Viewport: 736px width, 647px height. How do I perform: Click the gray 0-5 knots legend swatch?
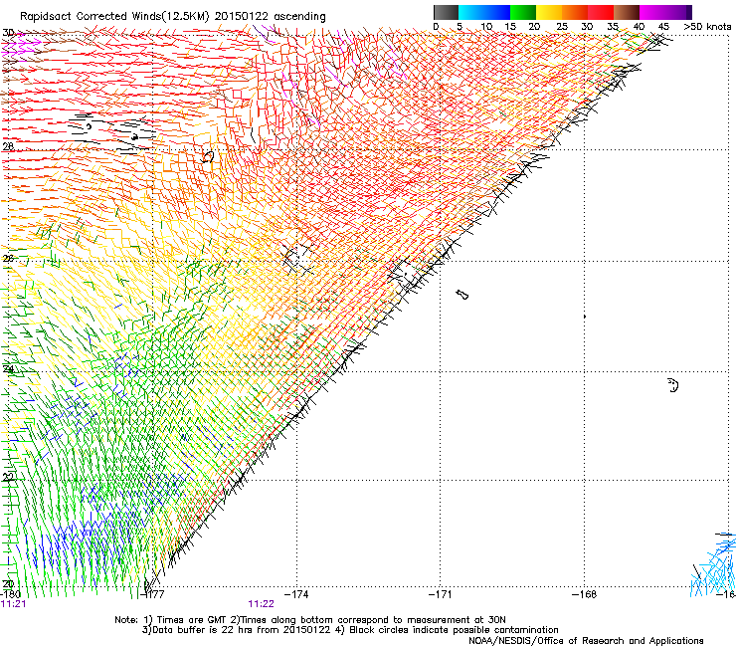[446, 12]
